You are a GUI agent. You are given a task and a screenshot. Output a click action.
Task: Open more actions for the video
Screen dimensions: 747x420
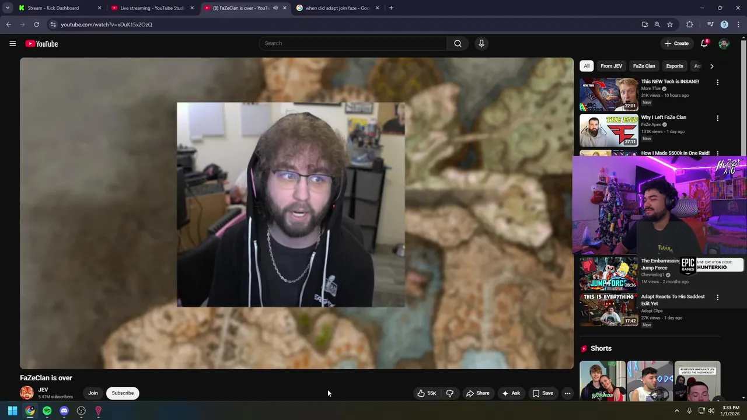[x=567, y=393]
